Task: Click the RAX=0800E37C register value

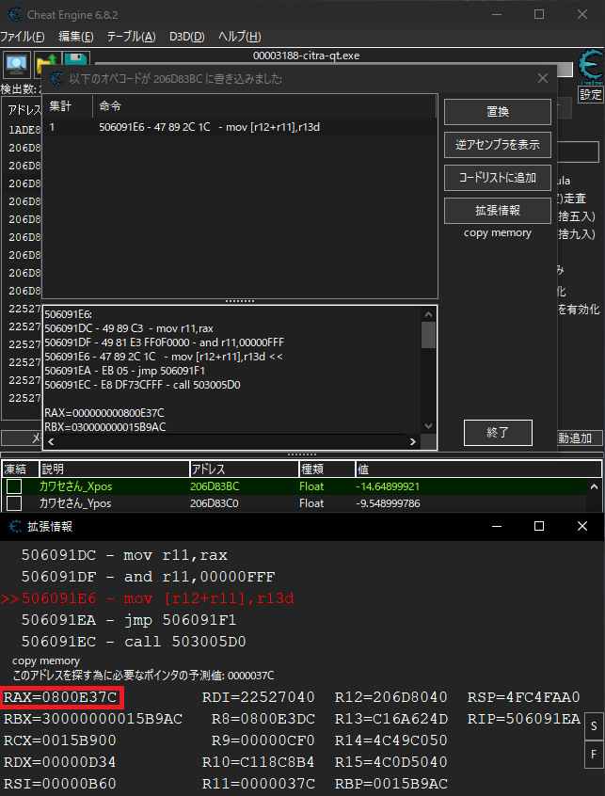Action: [61, 697]
